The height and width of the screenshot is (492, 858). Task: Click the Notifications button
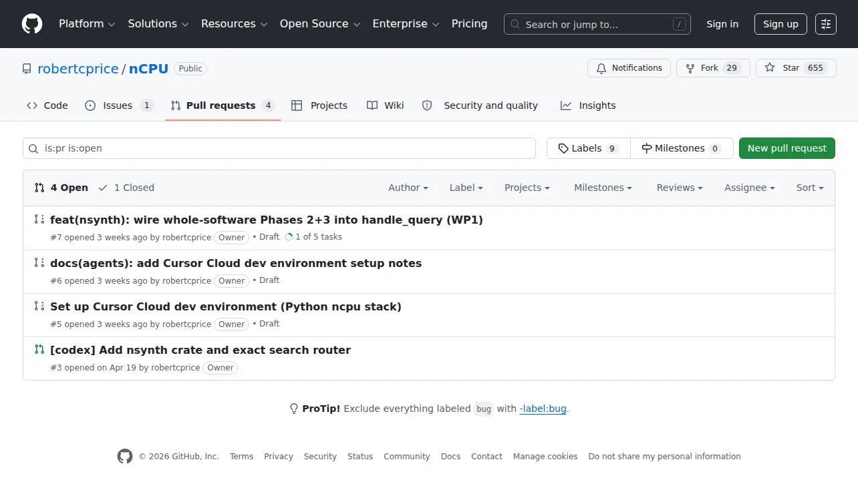click(x=629, y=68)
